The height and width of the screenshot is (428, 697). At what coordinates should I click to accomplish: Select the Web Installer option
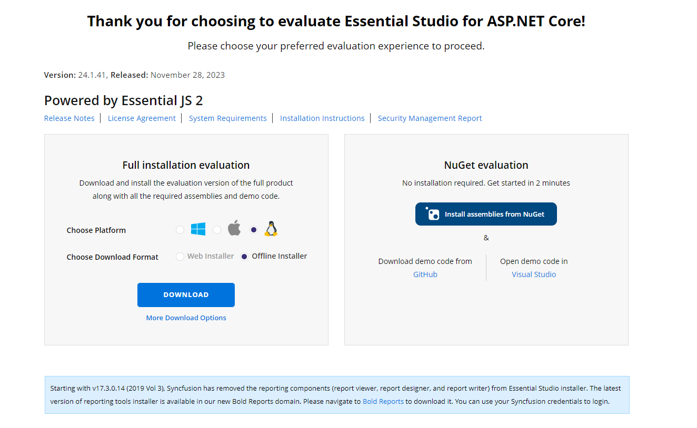(179, 256)
